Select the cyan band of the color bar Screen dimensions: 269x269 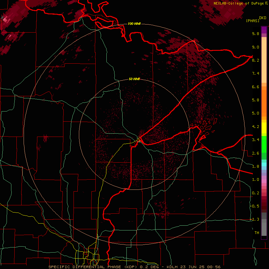264,164
